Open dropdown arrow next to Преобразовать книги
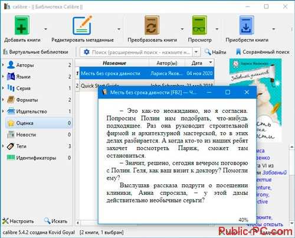The width and height of the screenshot is (295, 238). pyautogui.click(x=182, y=29)
